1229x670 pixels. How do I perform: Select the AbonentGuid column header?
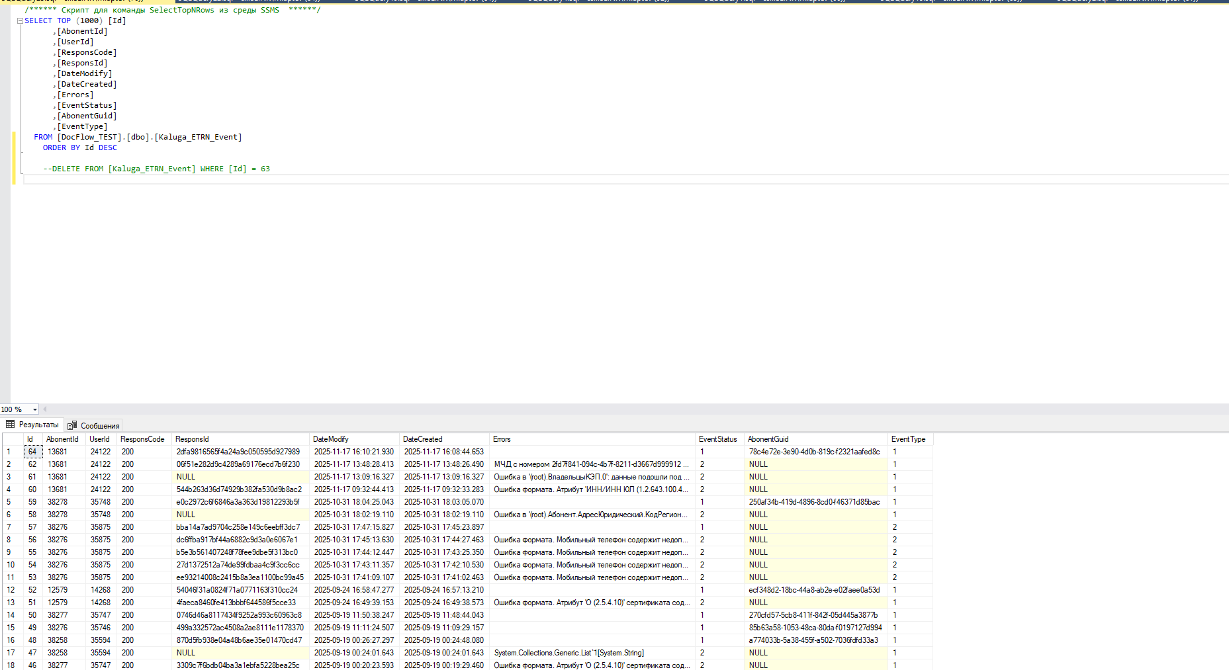pos(816,439)
